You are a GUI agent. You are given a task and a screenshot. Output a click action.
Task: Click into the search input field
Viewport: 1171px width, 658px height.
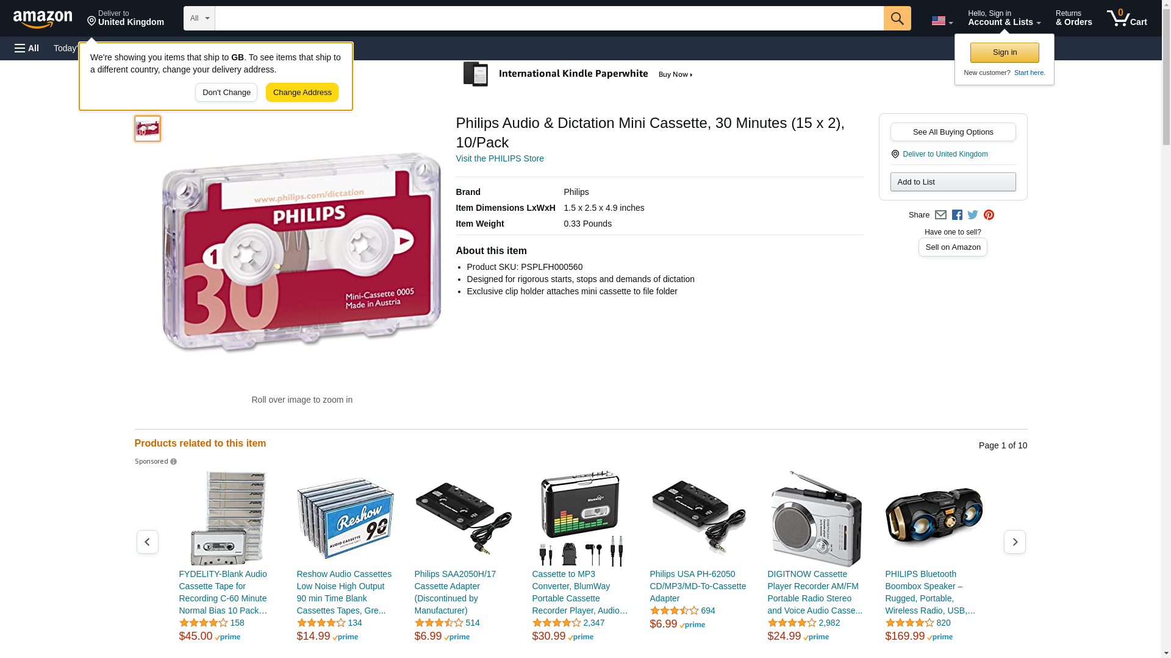(549, 18)
